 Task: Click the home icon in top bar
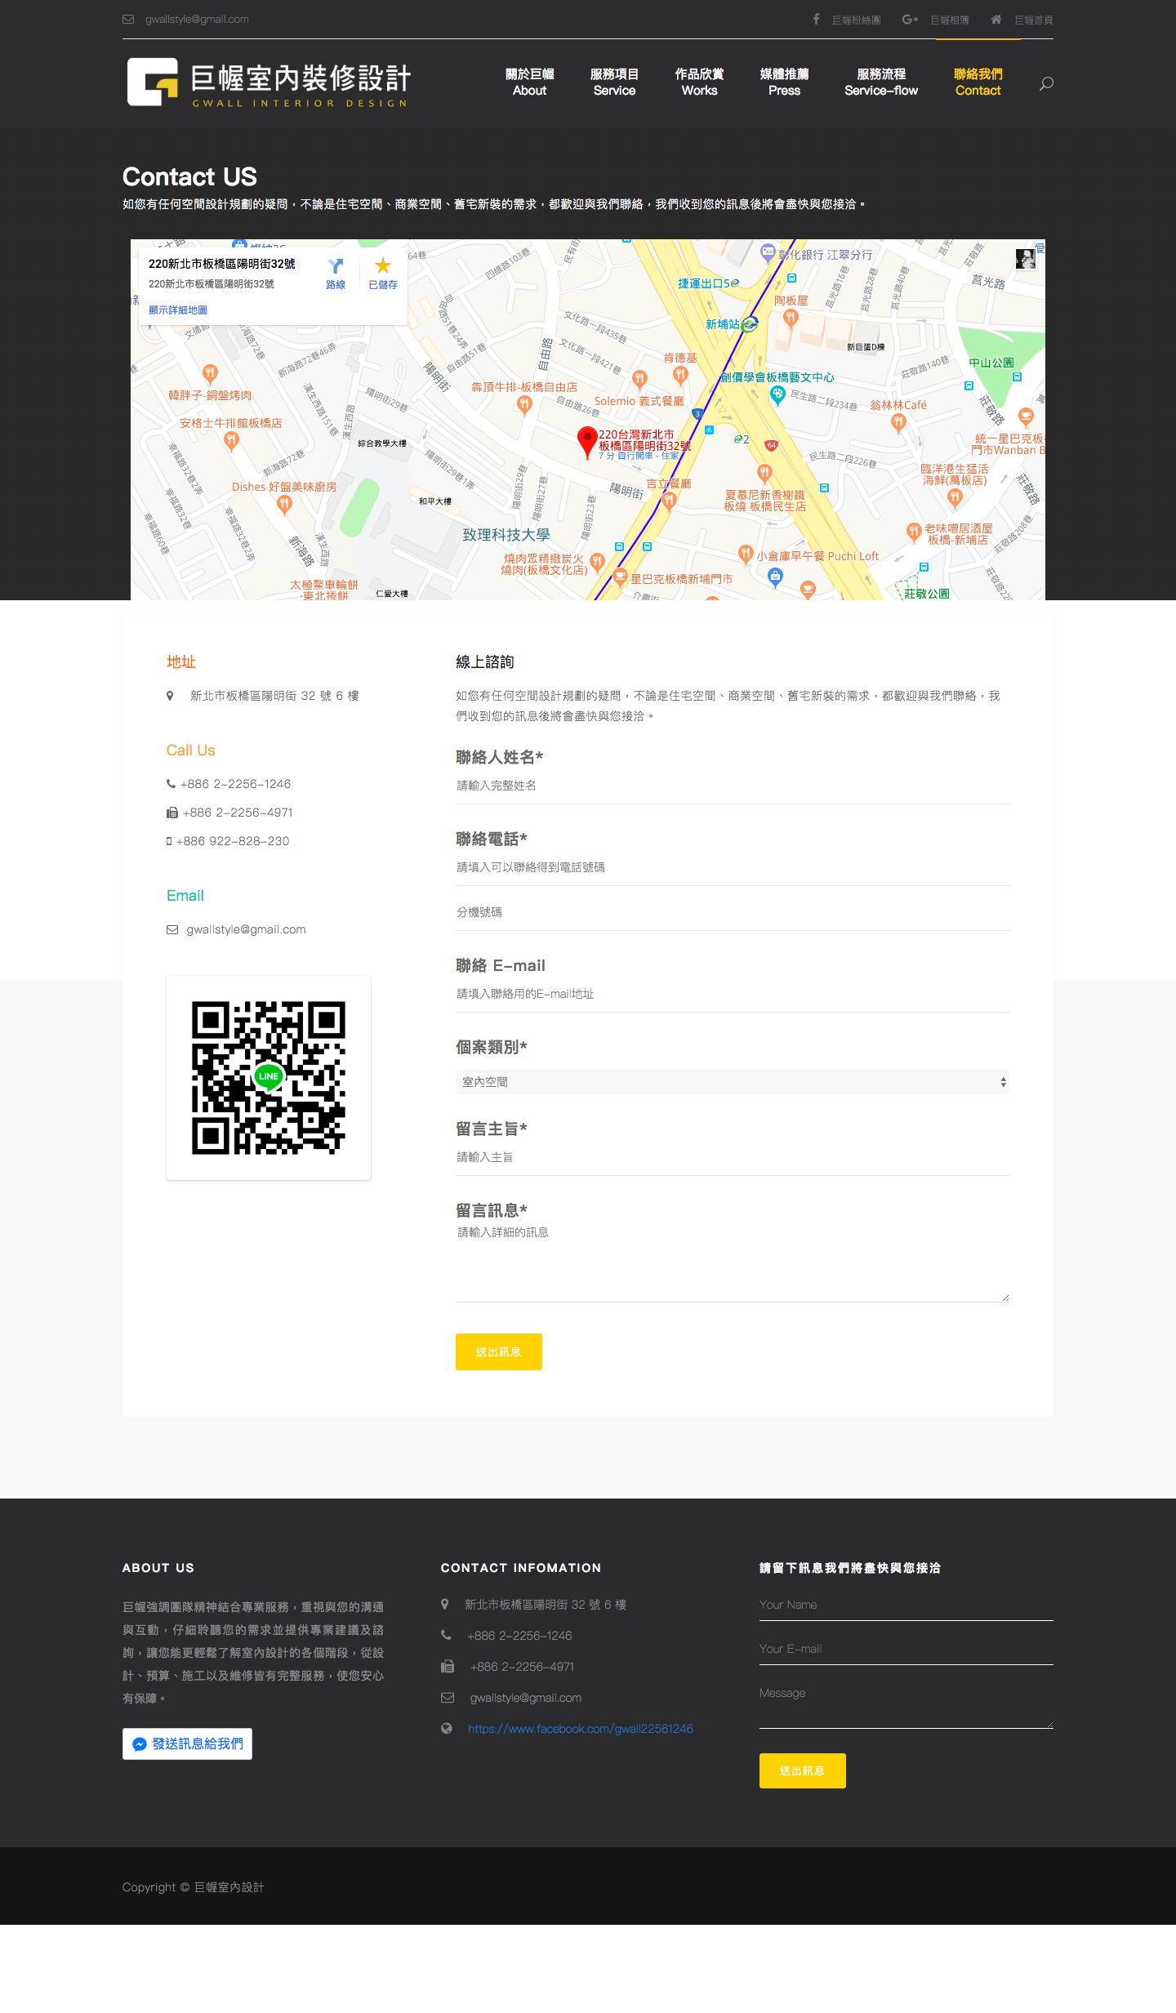[x=996, y=19]
